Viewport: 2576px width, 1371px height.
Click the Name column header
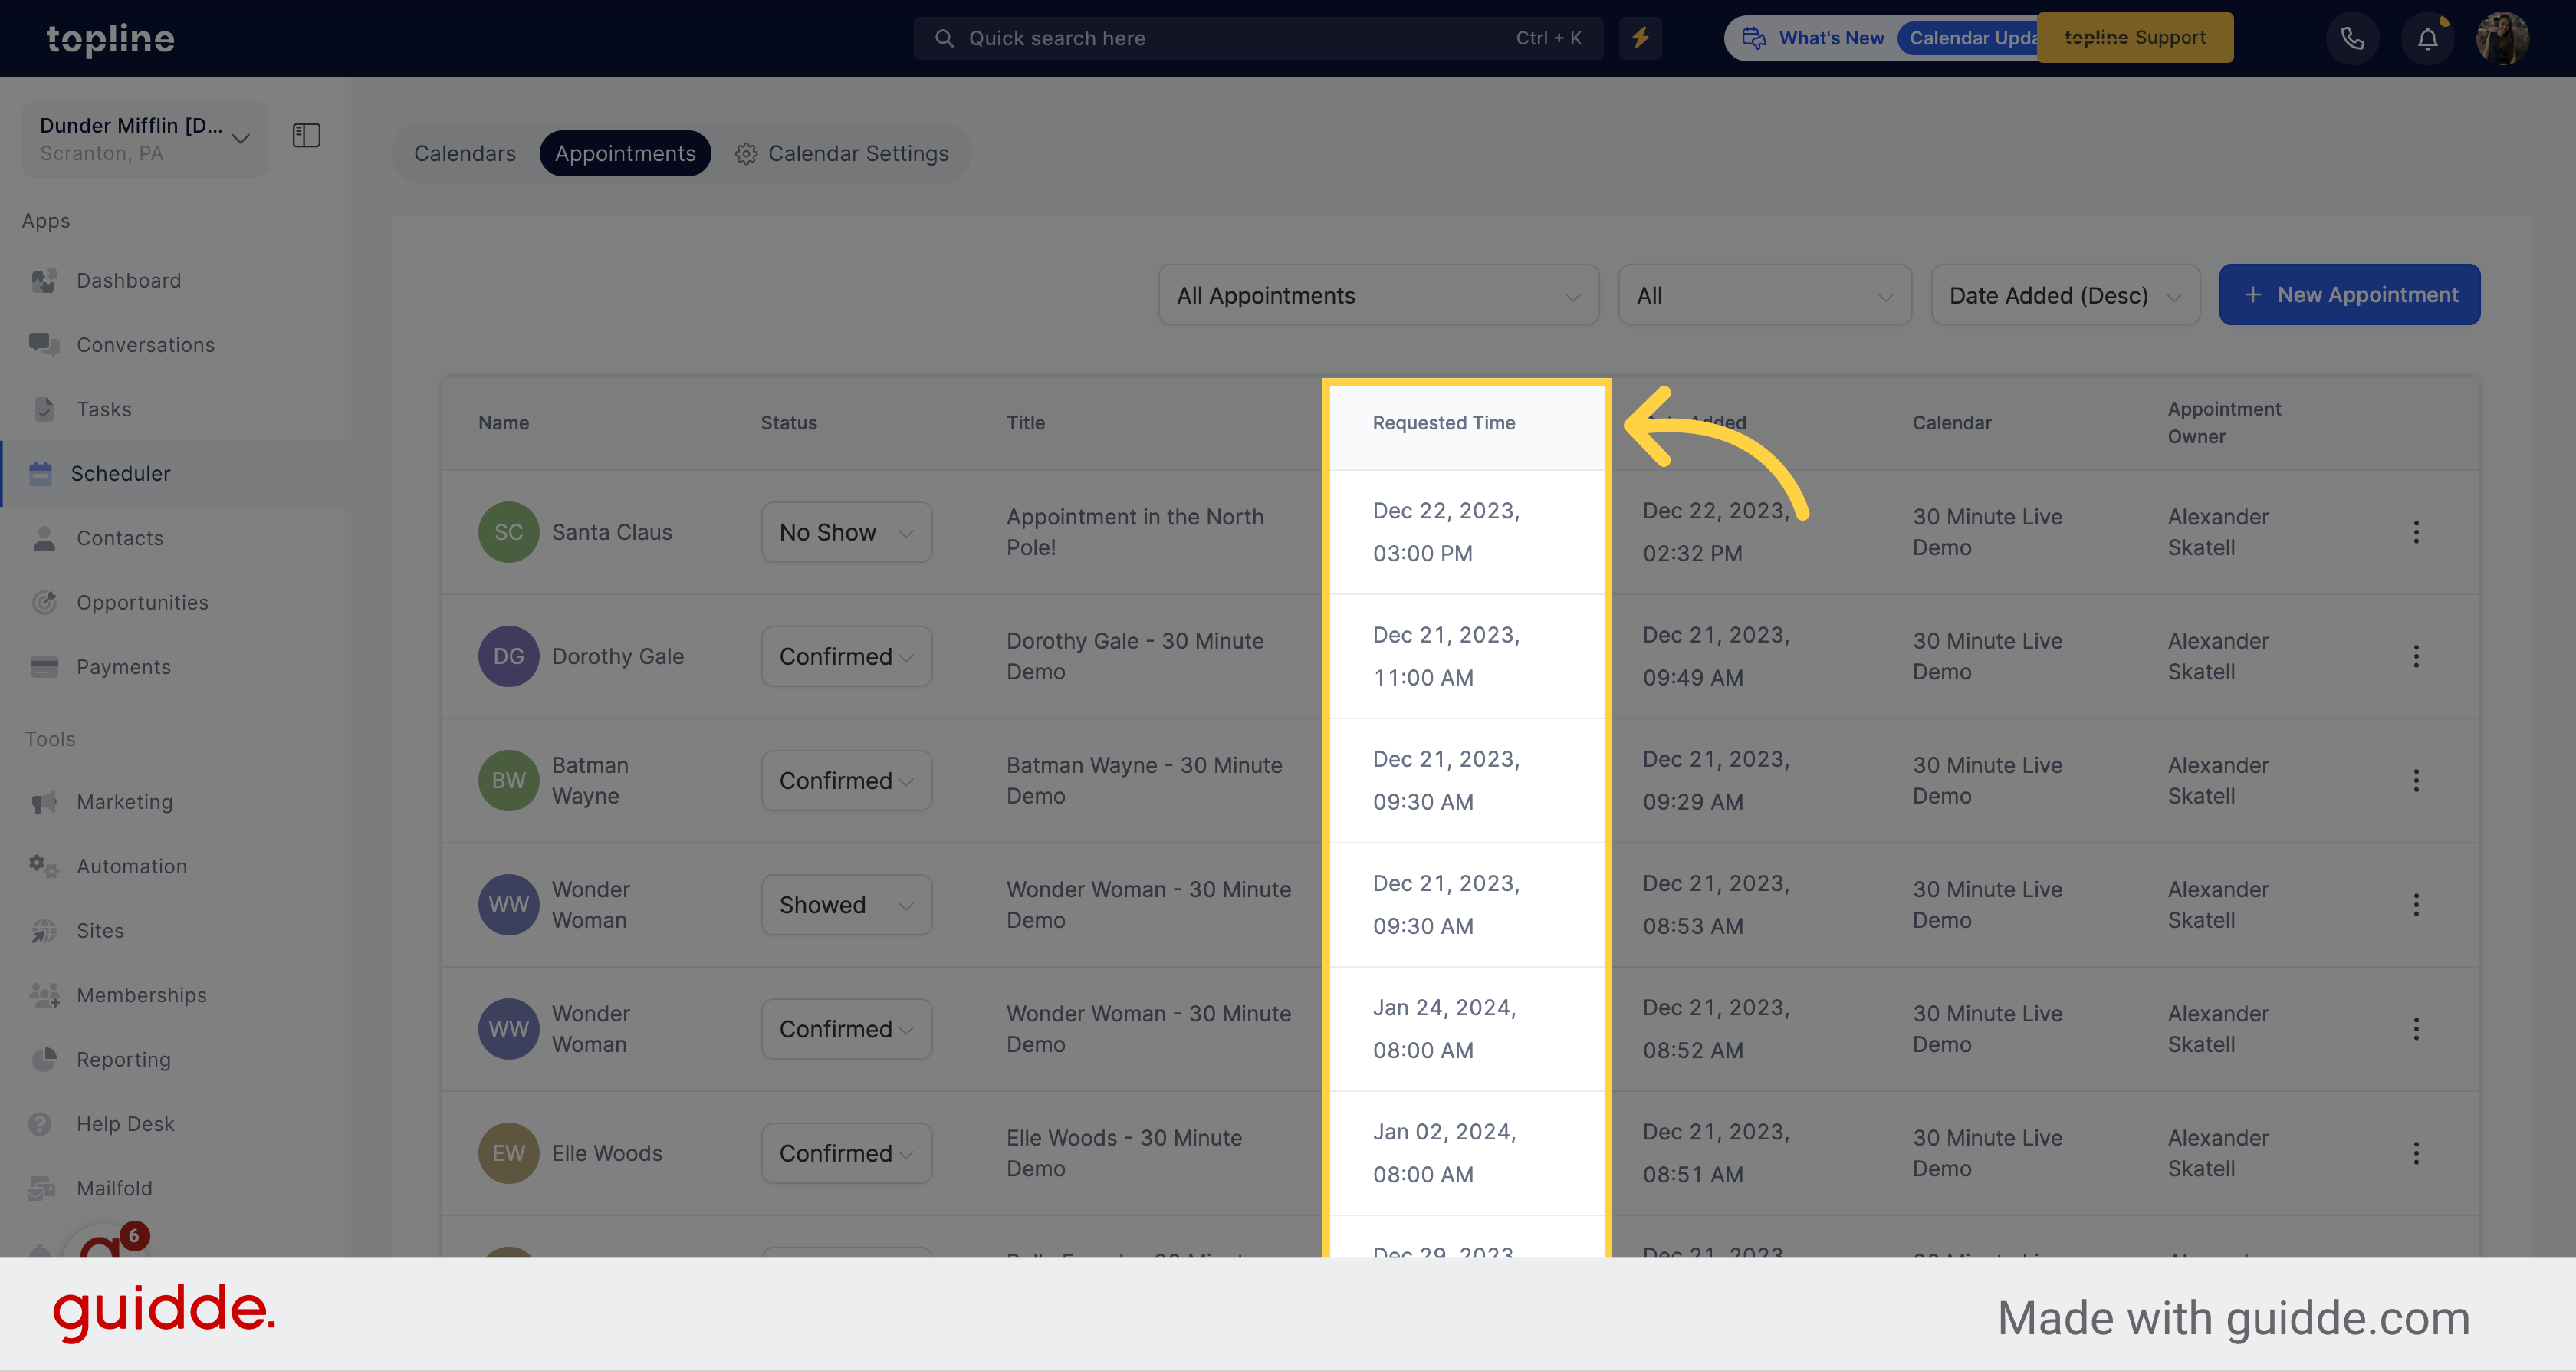[503, 423]
